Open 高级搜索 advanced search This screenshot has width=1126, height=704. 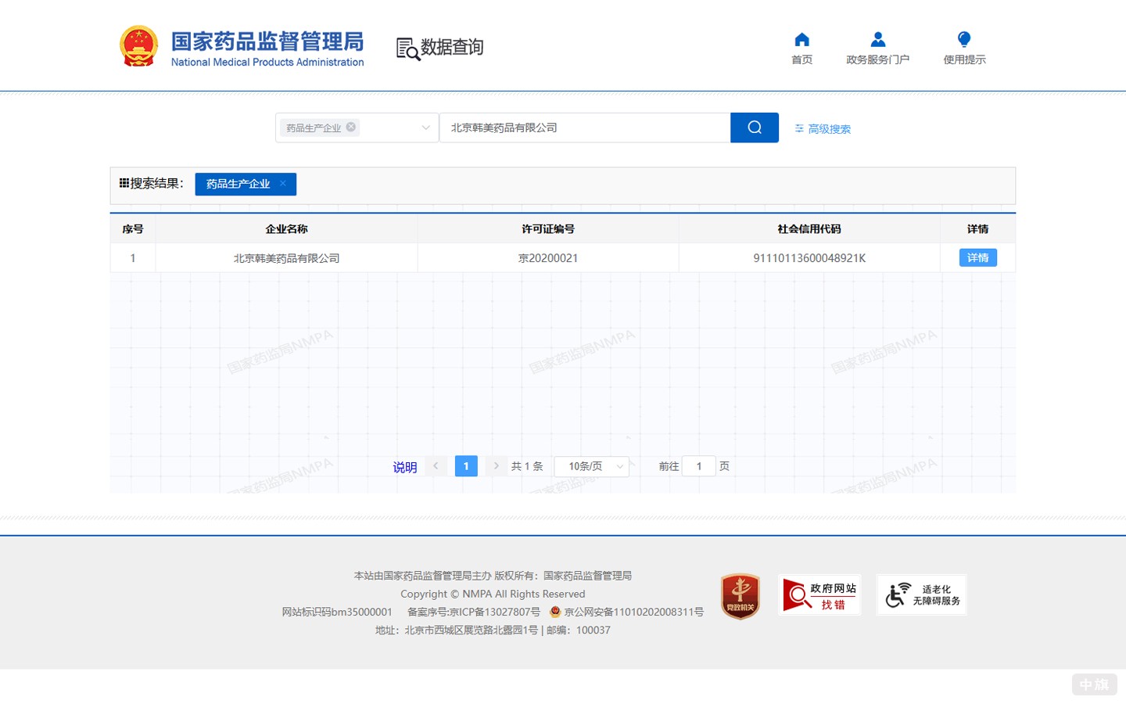pos(823,129)
